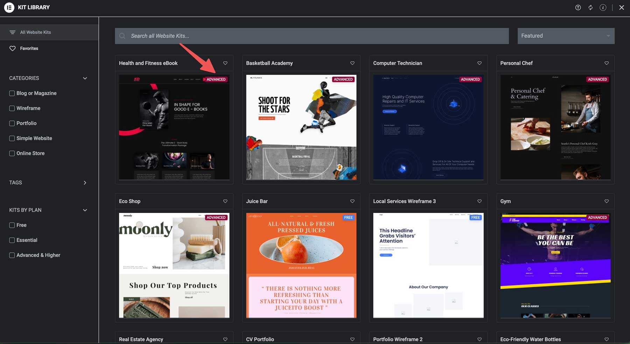Click the info icon in the top bar
630x344 pixels.
click(603, 7)
